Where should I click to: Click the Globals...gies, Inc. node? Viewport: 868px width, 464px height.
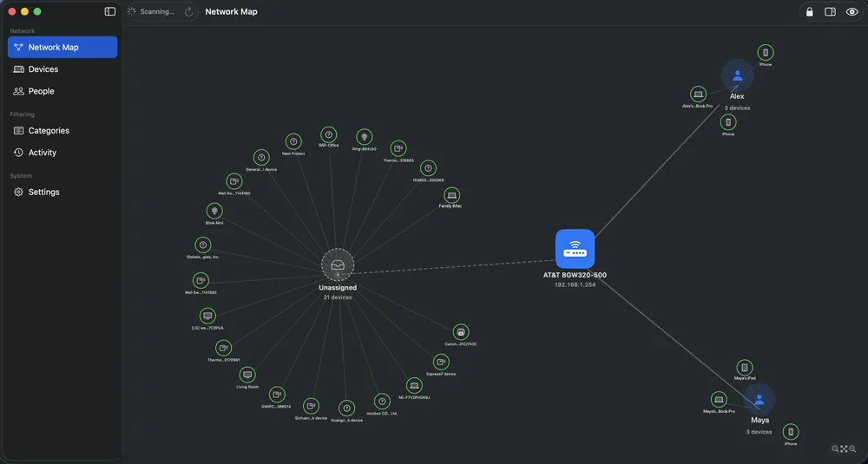pos(203,245)
